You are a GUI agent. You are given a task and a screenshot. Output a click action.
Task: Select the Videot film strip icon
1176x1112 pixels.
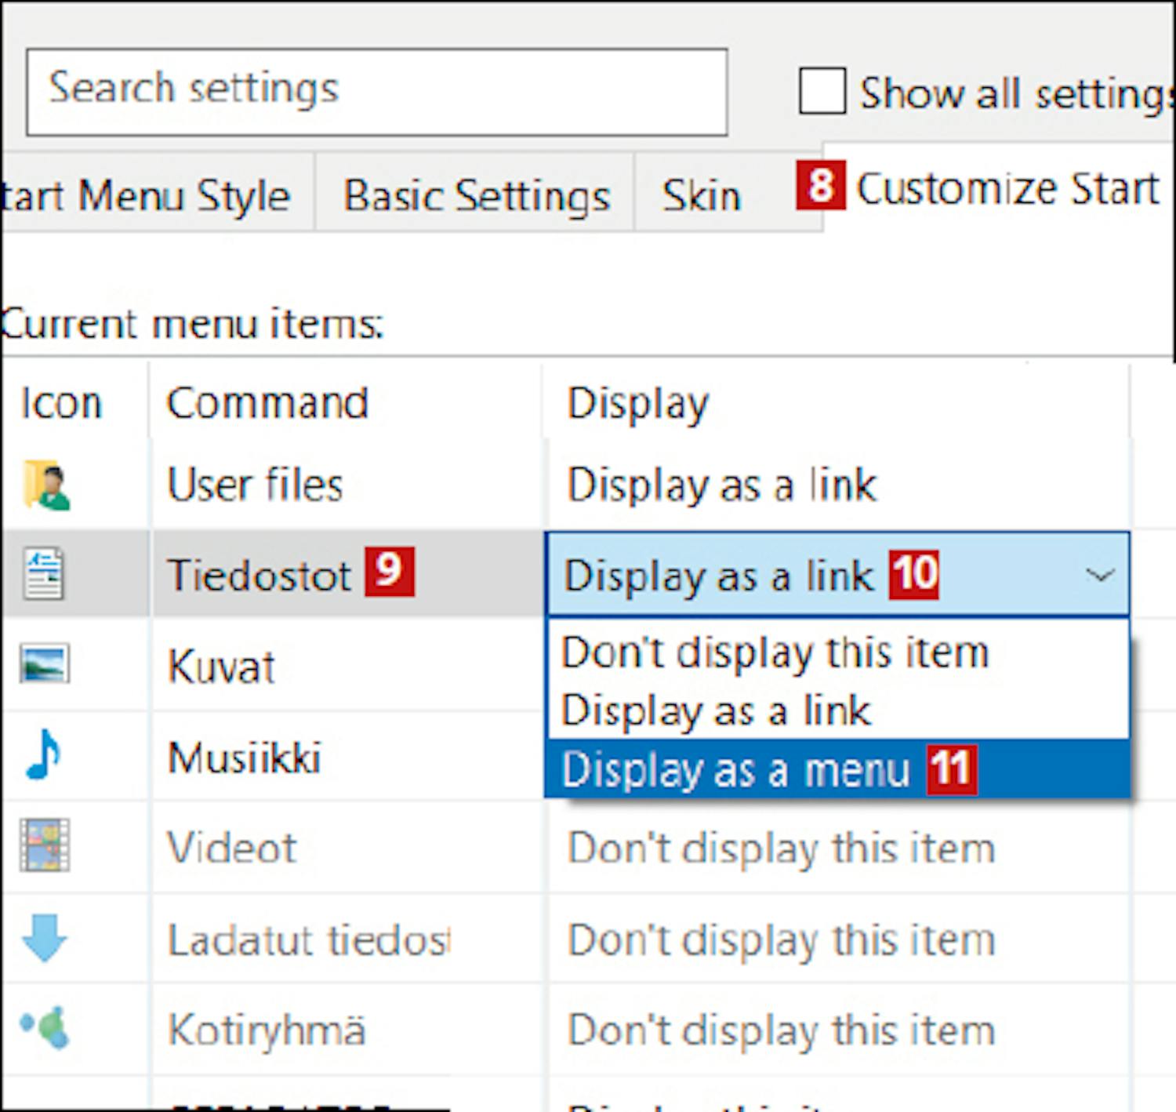coord(45,845)
